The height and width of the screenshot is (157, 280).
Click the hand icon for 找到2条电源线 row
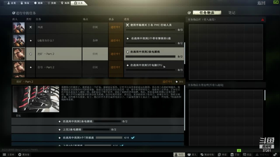click(x=128, y=52)
